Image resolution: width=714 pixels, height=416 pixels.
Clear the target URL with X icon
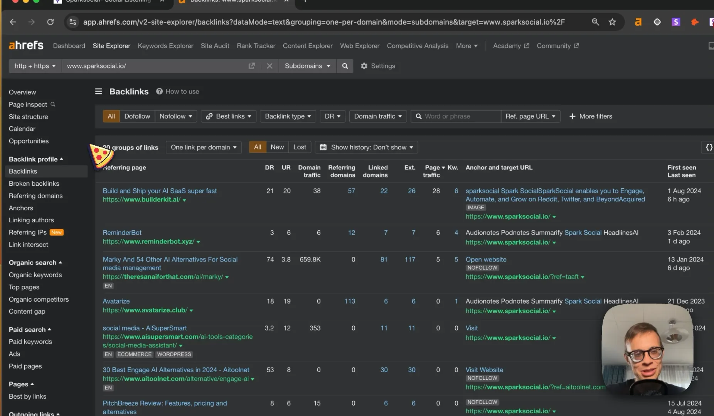click(x=269, y=66)
